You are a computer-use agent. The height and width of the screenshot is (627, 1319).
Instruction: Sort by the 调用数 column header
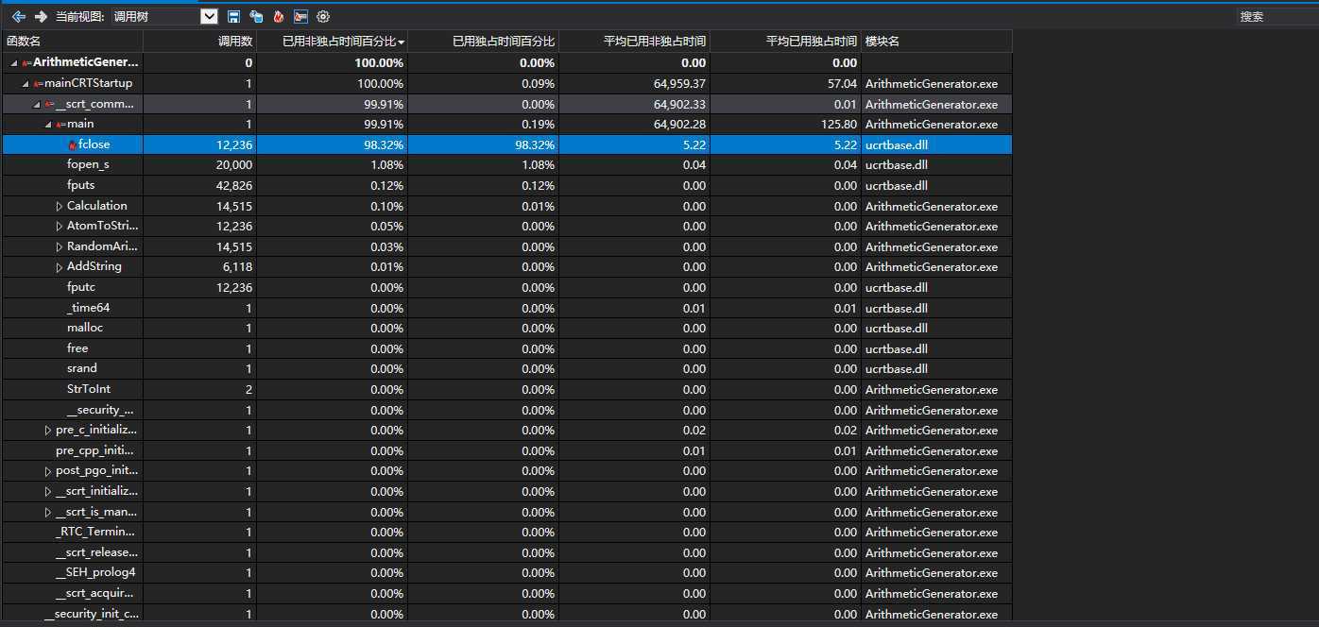tap(199, 42)
